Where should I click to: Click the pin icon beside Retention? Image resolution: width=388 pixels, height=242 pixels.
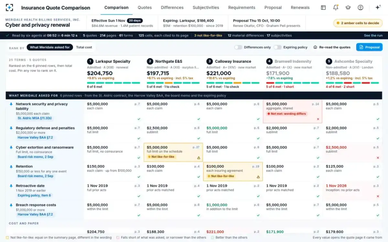click(x=11, y=166)
